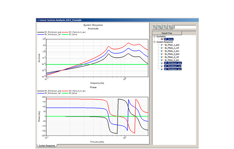Click the y icon beside $y_Mass_2_vel

tap(162, 57)
